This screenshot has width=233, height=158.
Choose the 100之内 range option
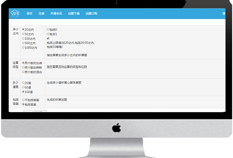[x=23, y=38]
